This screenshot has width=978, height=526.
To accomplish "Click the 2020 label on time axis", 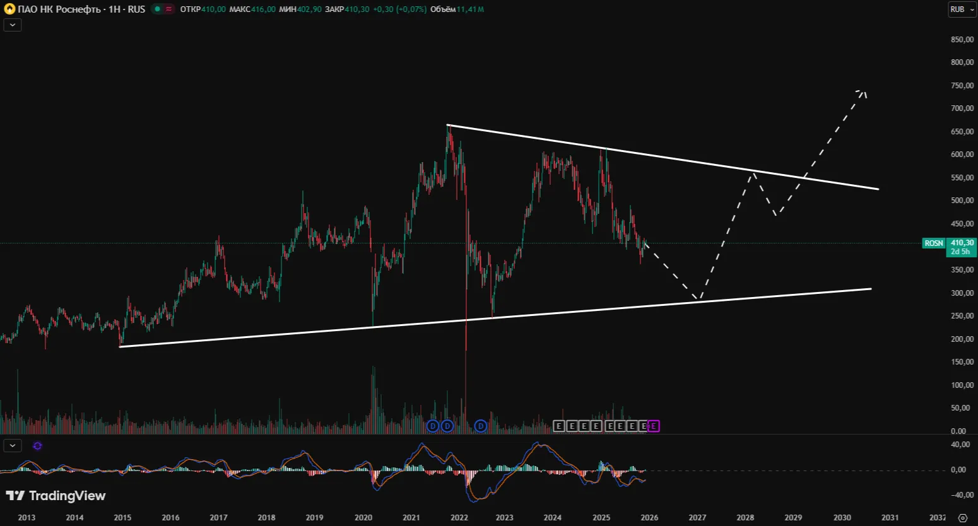I will point(363,518).
